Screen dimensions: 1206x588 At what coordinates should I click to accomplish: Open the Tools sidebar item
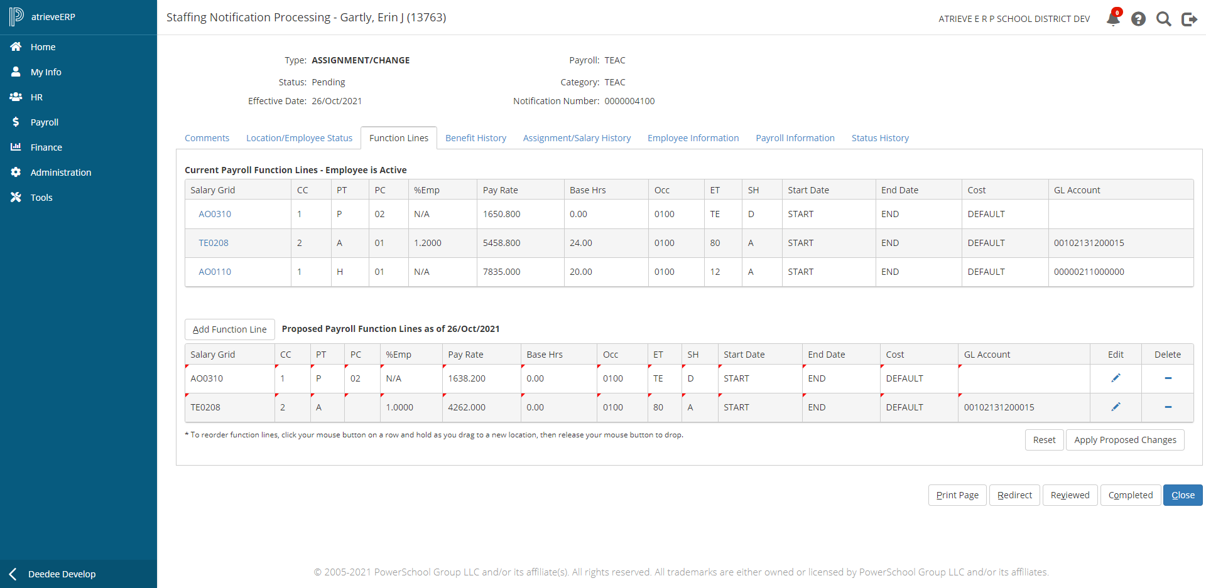41,198
